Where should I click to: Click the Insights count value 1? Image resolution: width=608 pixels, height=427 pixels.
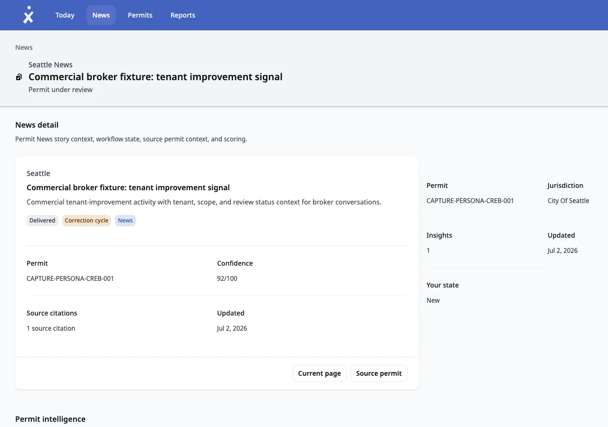click(x=428, y=251)
